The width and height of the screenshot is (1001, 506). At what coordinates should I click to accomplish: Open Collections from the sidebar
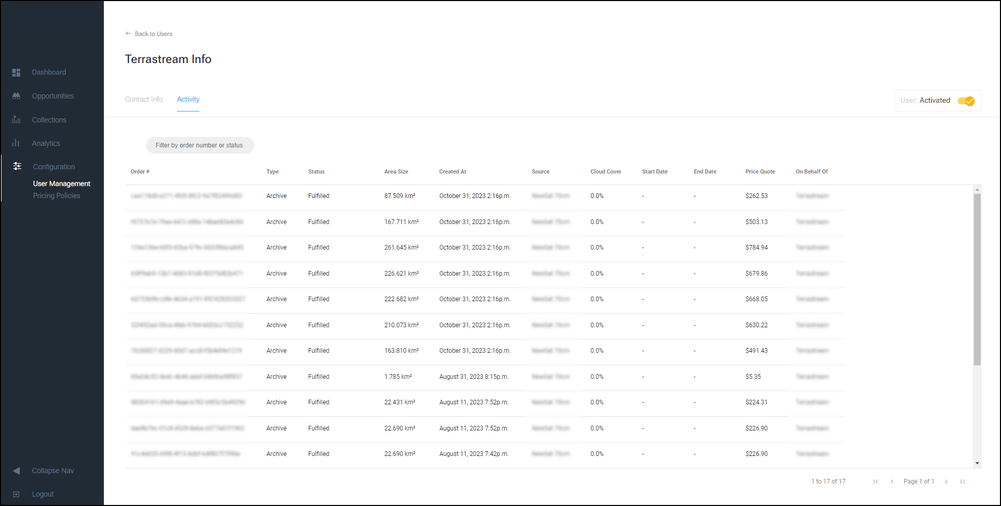point(49,120)
